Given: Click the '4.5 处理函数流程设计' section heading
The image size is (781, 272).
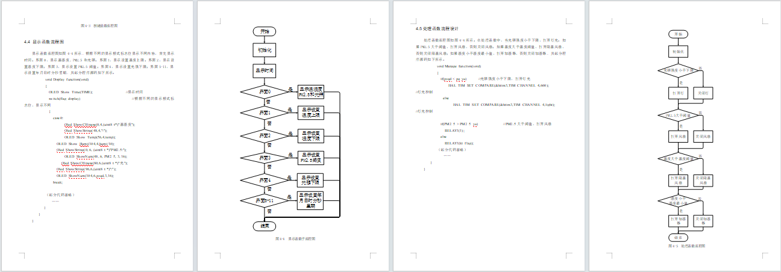Looking at the screenshot, I should pos(437,29).
